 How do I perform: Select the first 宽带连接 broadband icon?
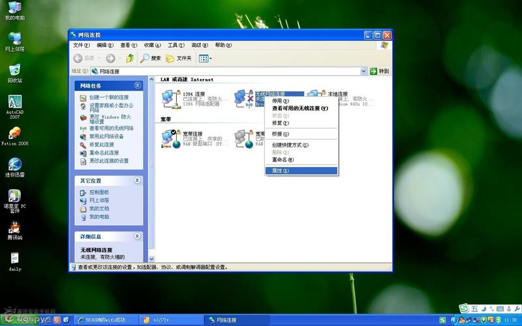[172, 138]
